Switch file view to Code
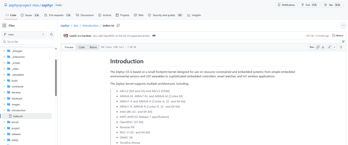The image size is (348, 145). pos(82,47)
